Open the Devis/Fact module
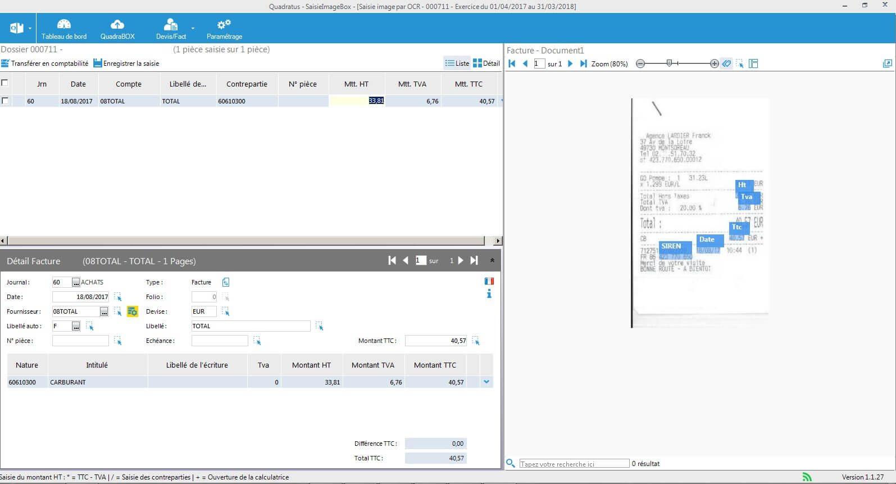Viewport: 896px width, 484px height. (x=171, y=29)
